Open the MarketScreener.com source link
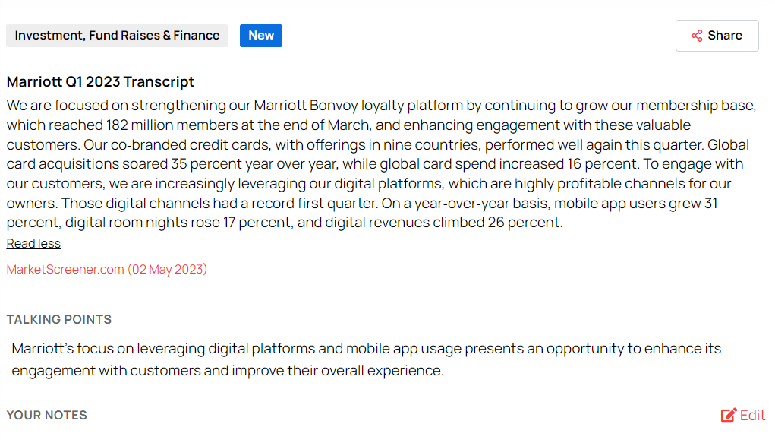 click(65, 269)
